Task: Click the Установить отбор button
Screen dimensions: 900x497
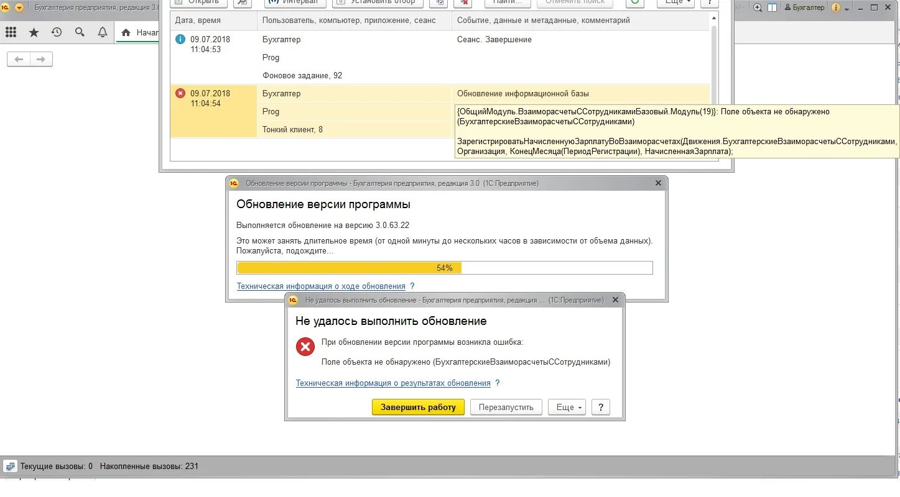Action: coord(378,2)
